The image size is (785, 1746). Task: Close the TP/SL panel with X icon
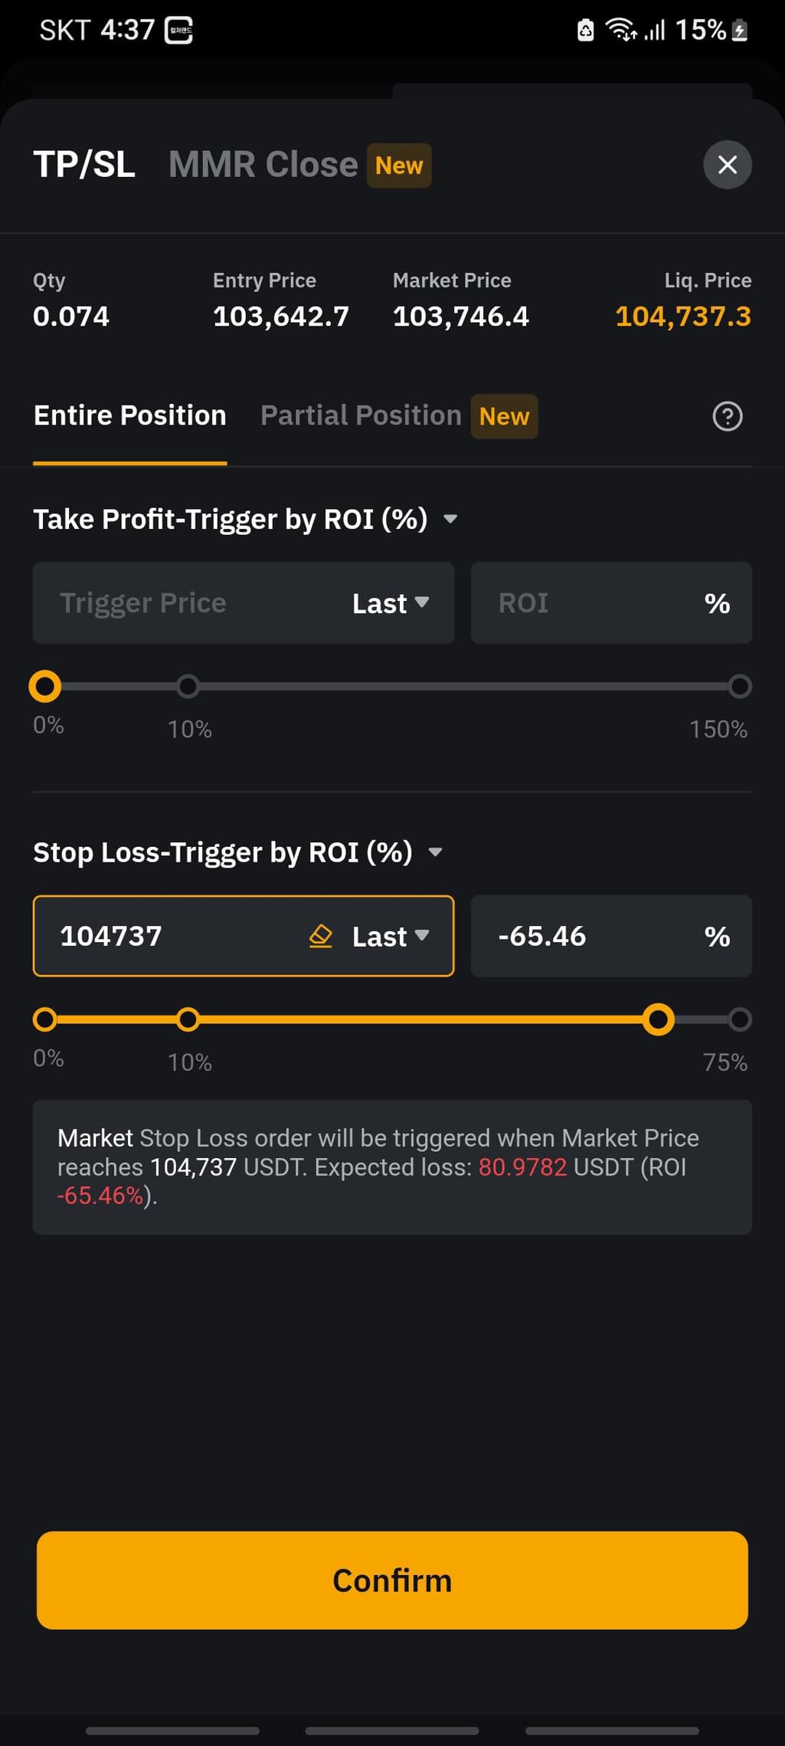pos(727,164)
